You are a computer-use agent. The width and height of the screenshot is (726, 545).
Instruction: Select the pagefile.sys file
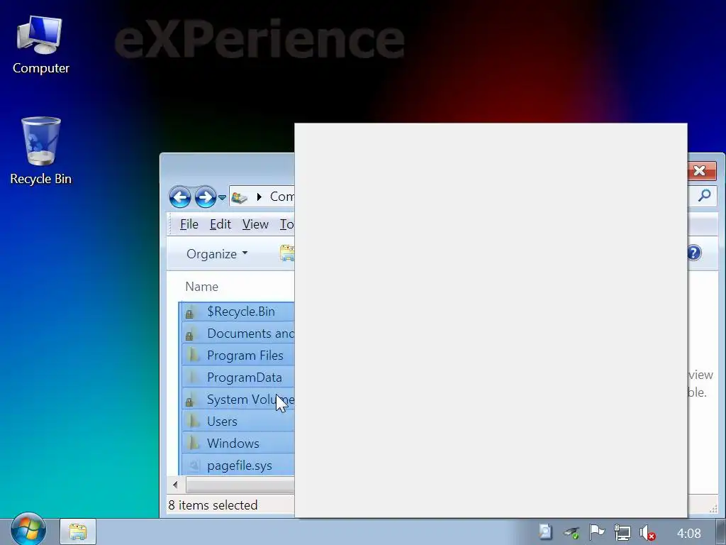click(x=237, y=466)
